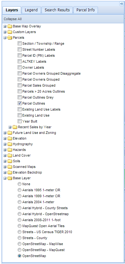The image size is (125, 264).
Task: Click the Base Map Overlay folder icon
Action: [x=10, y=26]
